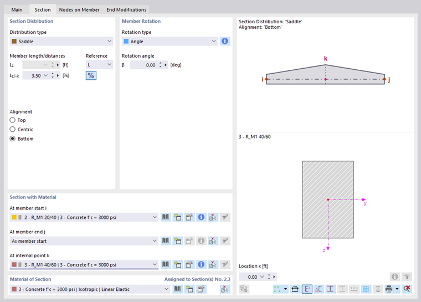
Task: Toggle grid display in section preview
Action: [x=366, y=289]
